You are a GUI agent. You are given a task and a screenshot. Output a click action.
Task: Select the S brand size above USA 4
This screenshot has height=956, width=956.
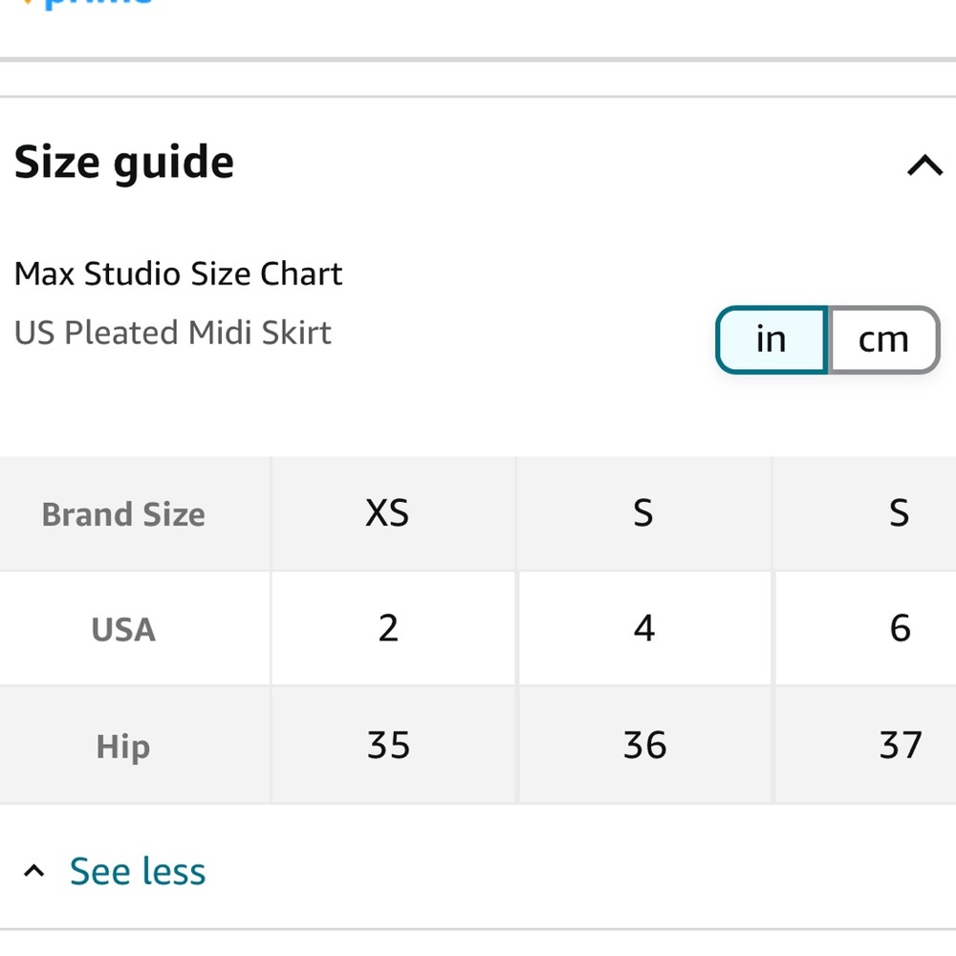click(x=645, y=513)
